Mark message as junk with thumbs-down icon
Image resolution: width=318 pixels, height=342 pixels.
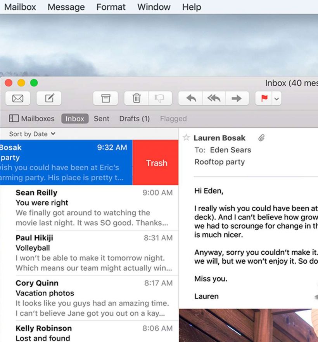160,98
